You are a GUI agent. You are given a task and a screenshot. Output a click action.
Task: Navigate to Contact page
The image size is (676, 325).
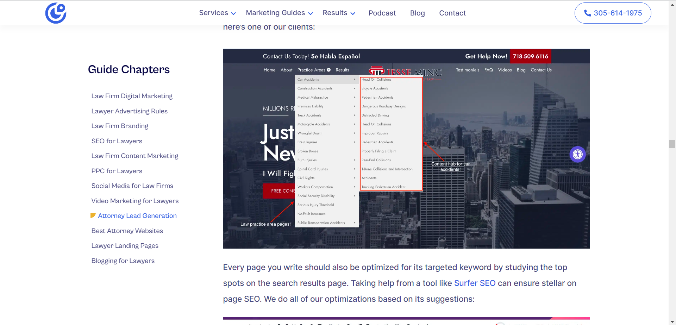coord(452,13)
